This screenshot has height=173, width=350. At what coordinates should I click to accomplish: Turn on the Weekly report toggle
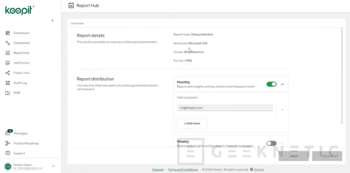271,143
